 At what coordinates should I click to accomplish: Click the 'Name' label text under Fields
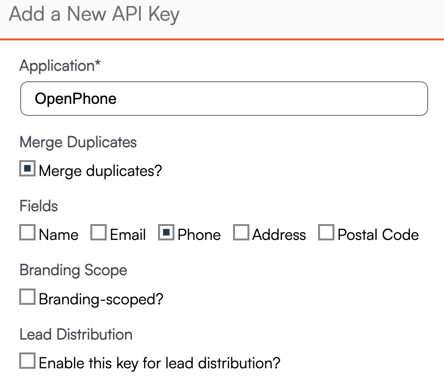[x=59, y=235]
